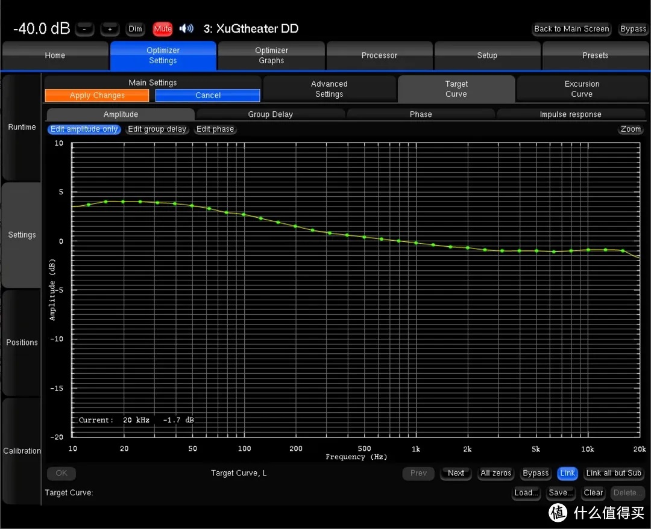This screenshot has height=529, width=651.
Task: Click the Target Curve, L label
Action: pos(239,473)
